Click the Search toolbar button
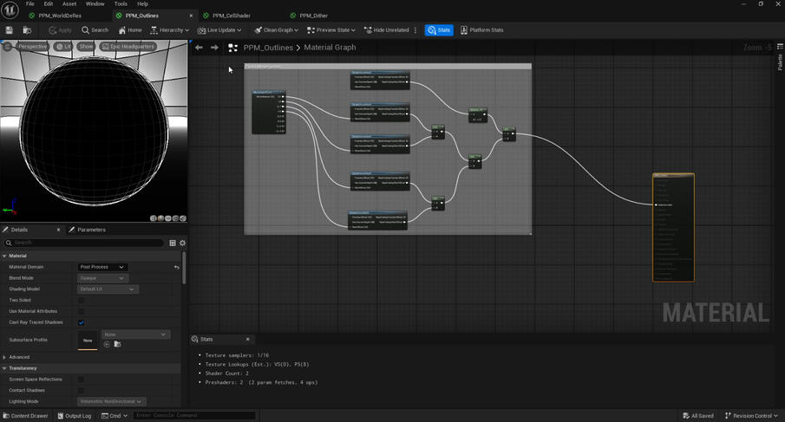Screen dimensions: 785x422 pyautogui.click(x=95, y=30)
